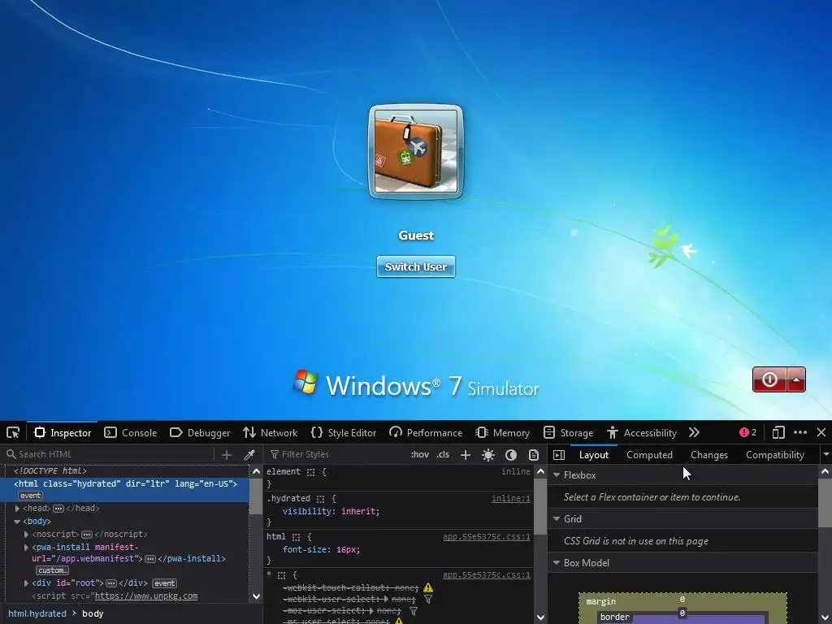Focus the Filter Styles field
This screenshot has width=832, height=624.
pos(337,455)
